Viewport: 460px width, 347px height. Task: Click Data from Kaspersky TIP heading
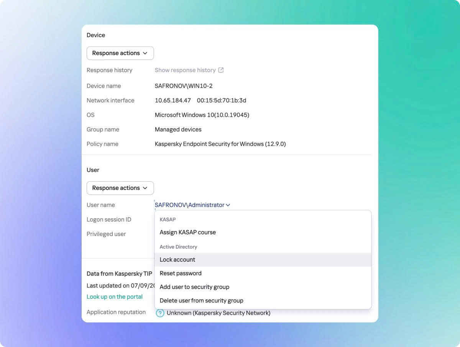coord(120,274)
